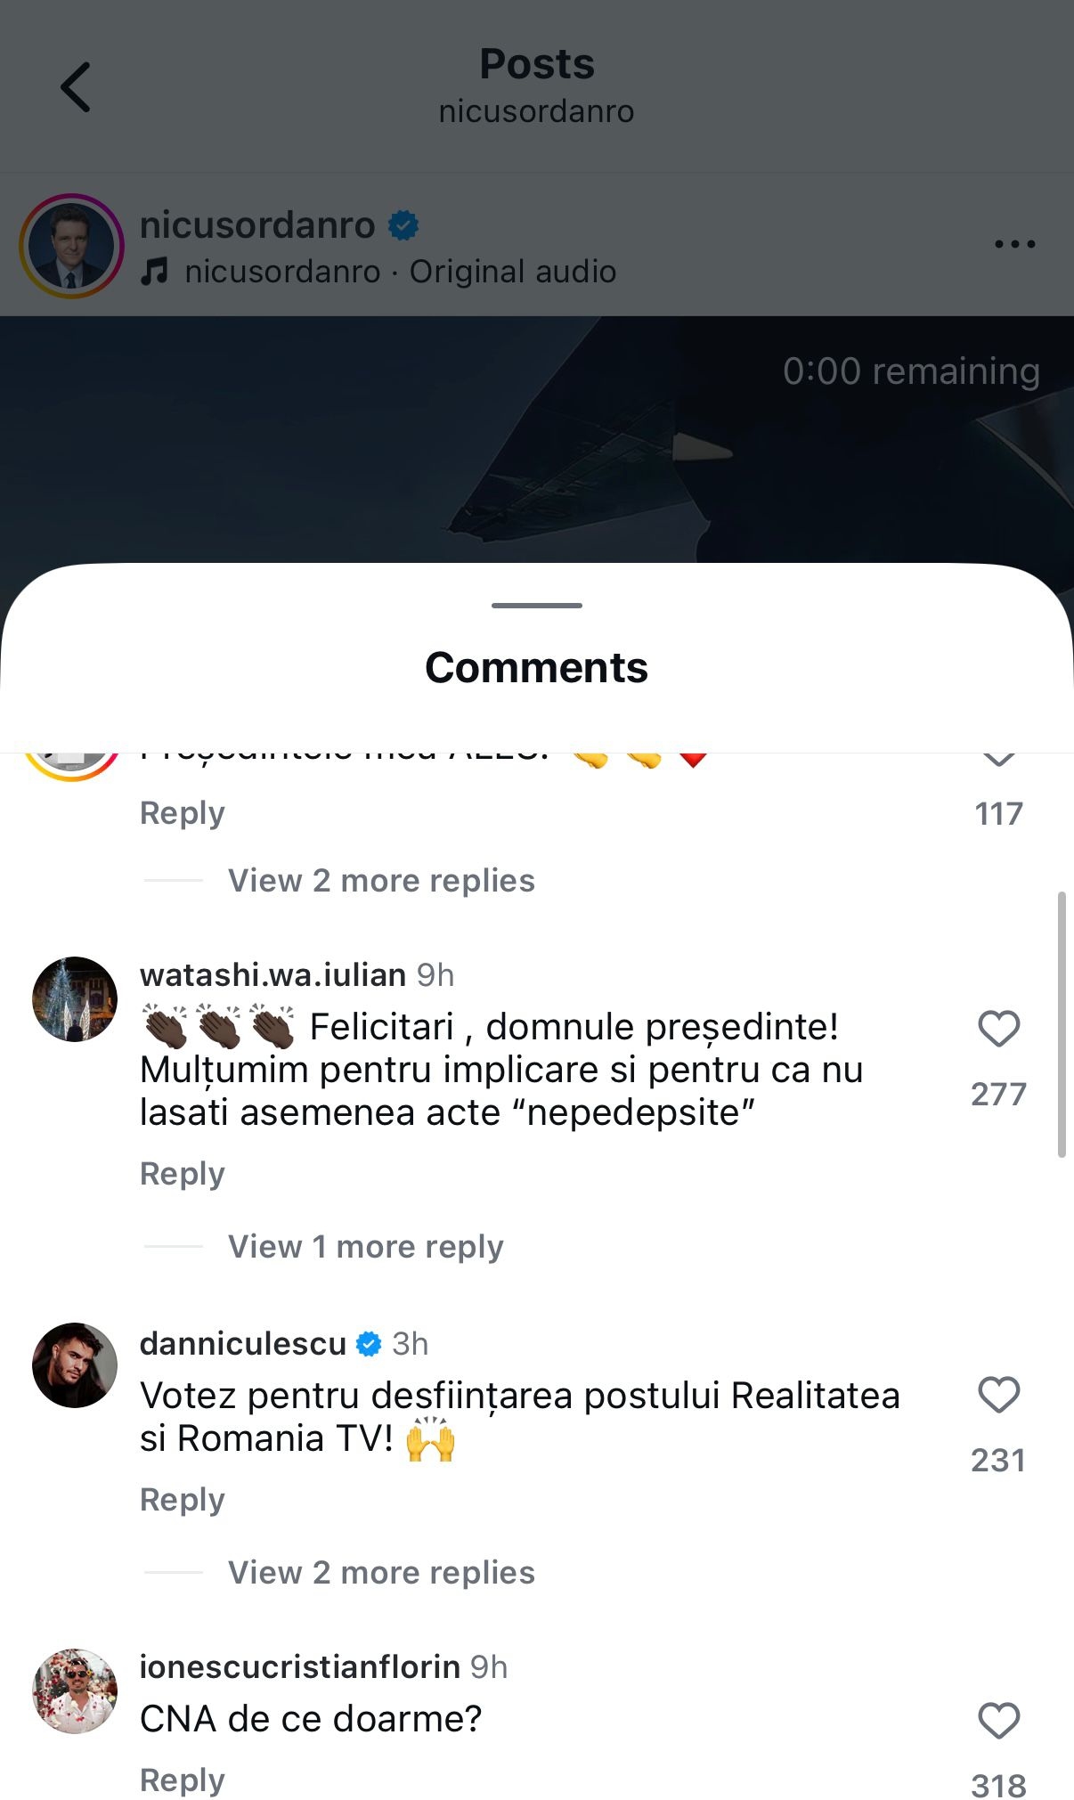Open nicusordanro profile picture story
Viewport: 1074px width, 1800px height.
pos(71,246)
